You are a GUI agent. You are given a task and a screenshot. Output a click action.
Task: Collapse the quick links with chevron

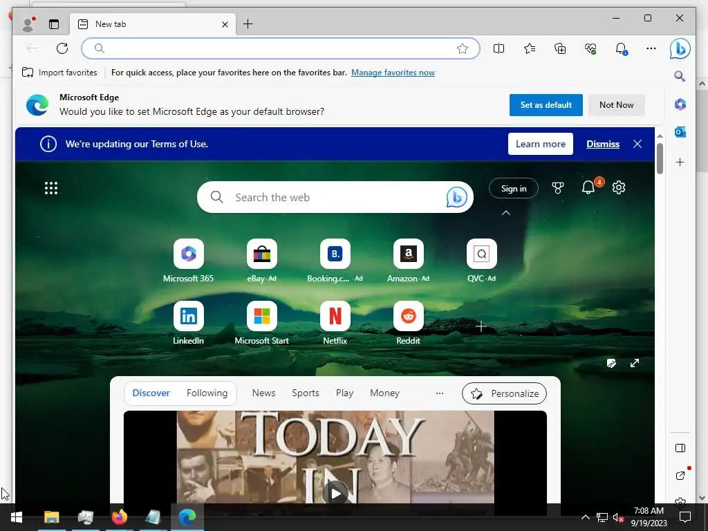click(x=505, y=213)
